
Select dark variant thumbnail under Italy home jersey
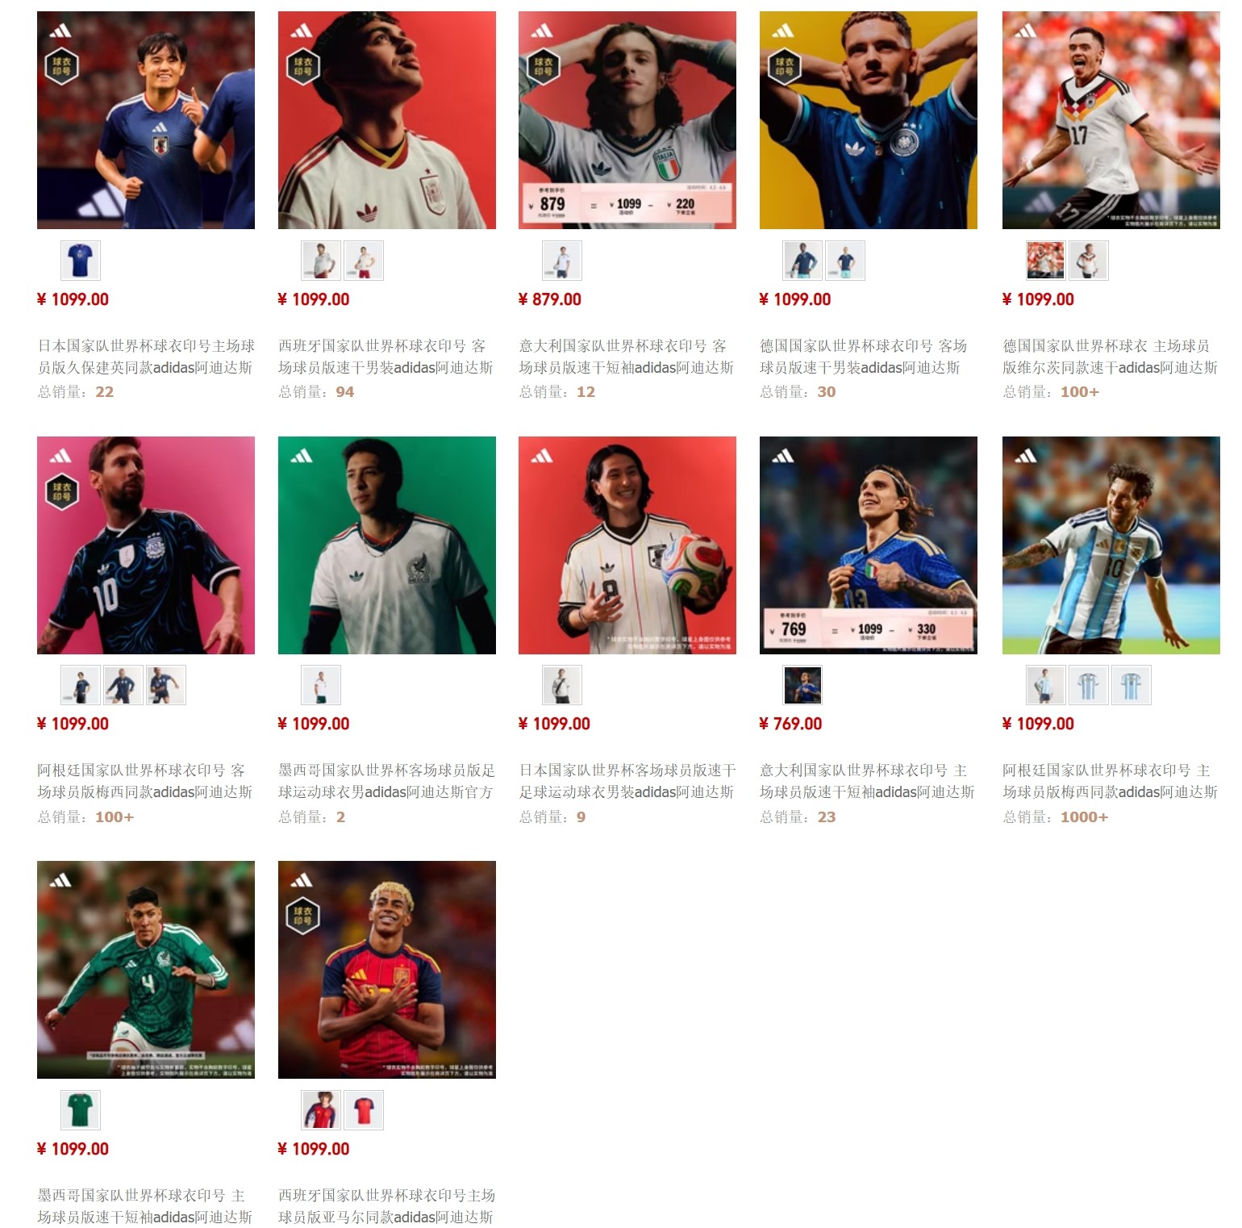pyautogui.click(x=803, y=685)
